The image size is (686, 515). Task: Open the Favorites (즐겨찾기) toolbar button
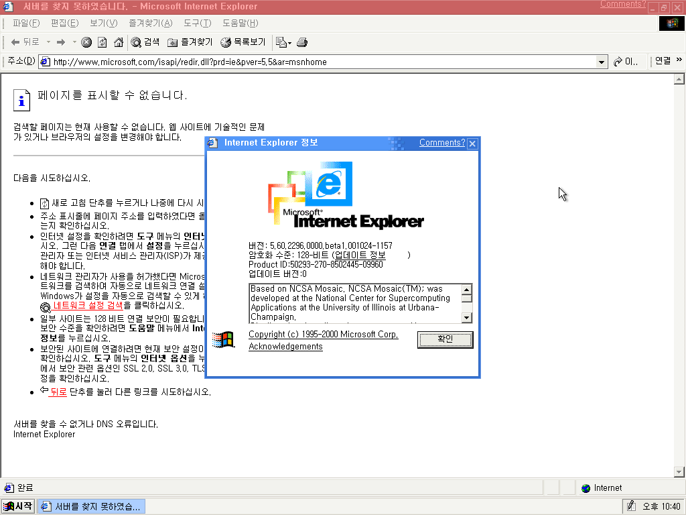[190, 42]
